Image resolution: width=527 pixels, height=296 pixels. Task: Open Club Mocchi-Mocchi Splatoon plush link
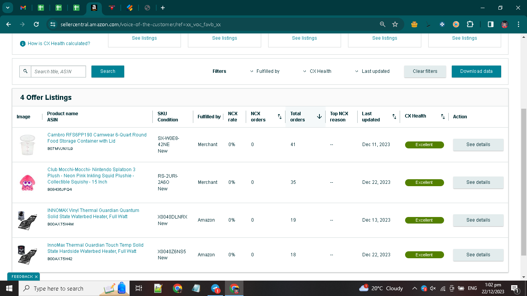coord(91,176)
